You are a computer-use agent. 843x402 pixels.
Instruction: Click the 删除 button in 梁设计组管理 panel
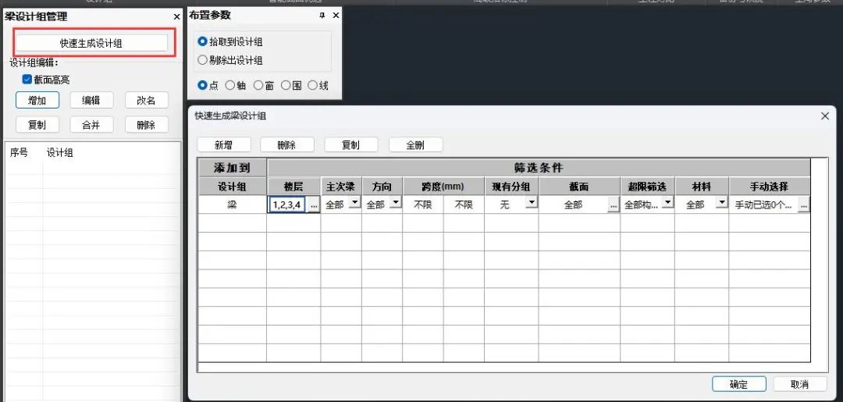click(146, 125)
